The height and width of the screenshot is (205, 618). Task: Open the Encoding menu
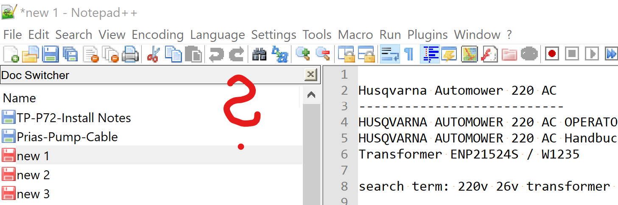tap(158, 35)
